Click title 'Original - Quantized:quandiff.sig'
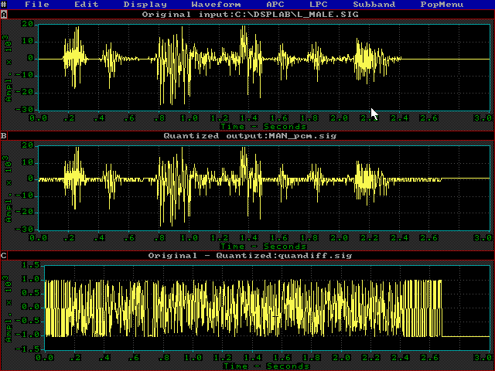This screenshot has height=371, width=495. click(251, 256)
